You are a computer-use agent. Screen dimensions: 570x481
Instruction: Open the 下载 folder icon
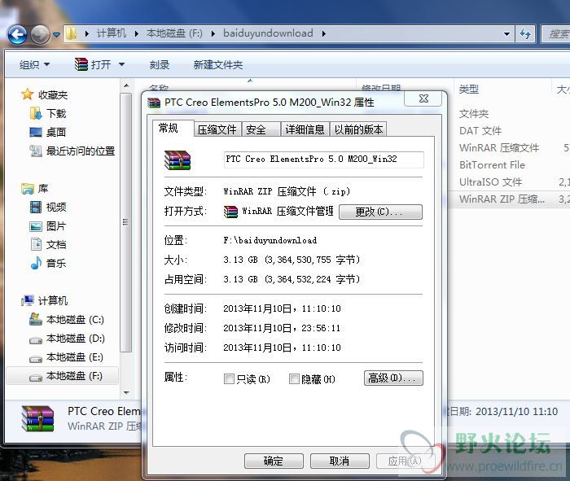point(36,113)
